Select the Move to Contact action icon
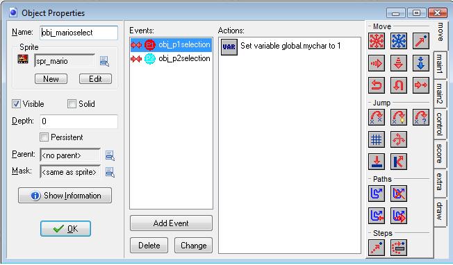The height and width of the screenshot is (265, 453). pos(377,162)
